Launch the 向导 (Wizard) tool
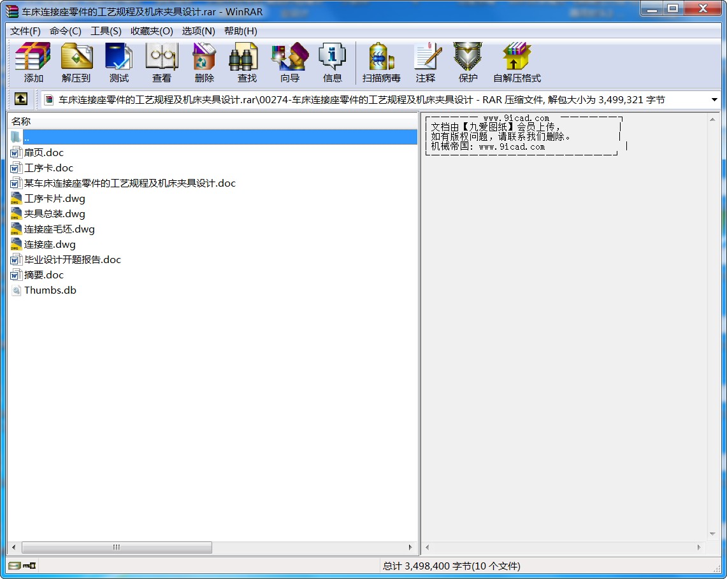This screenshot has width=727, height=579. pyautogui.click(x=289, y=62)
